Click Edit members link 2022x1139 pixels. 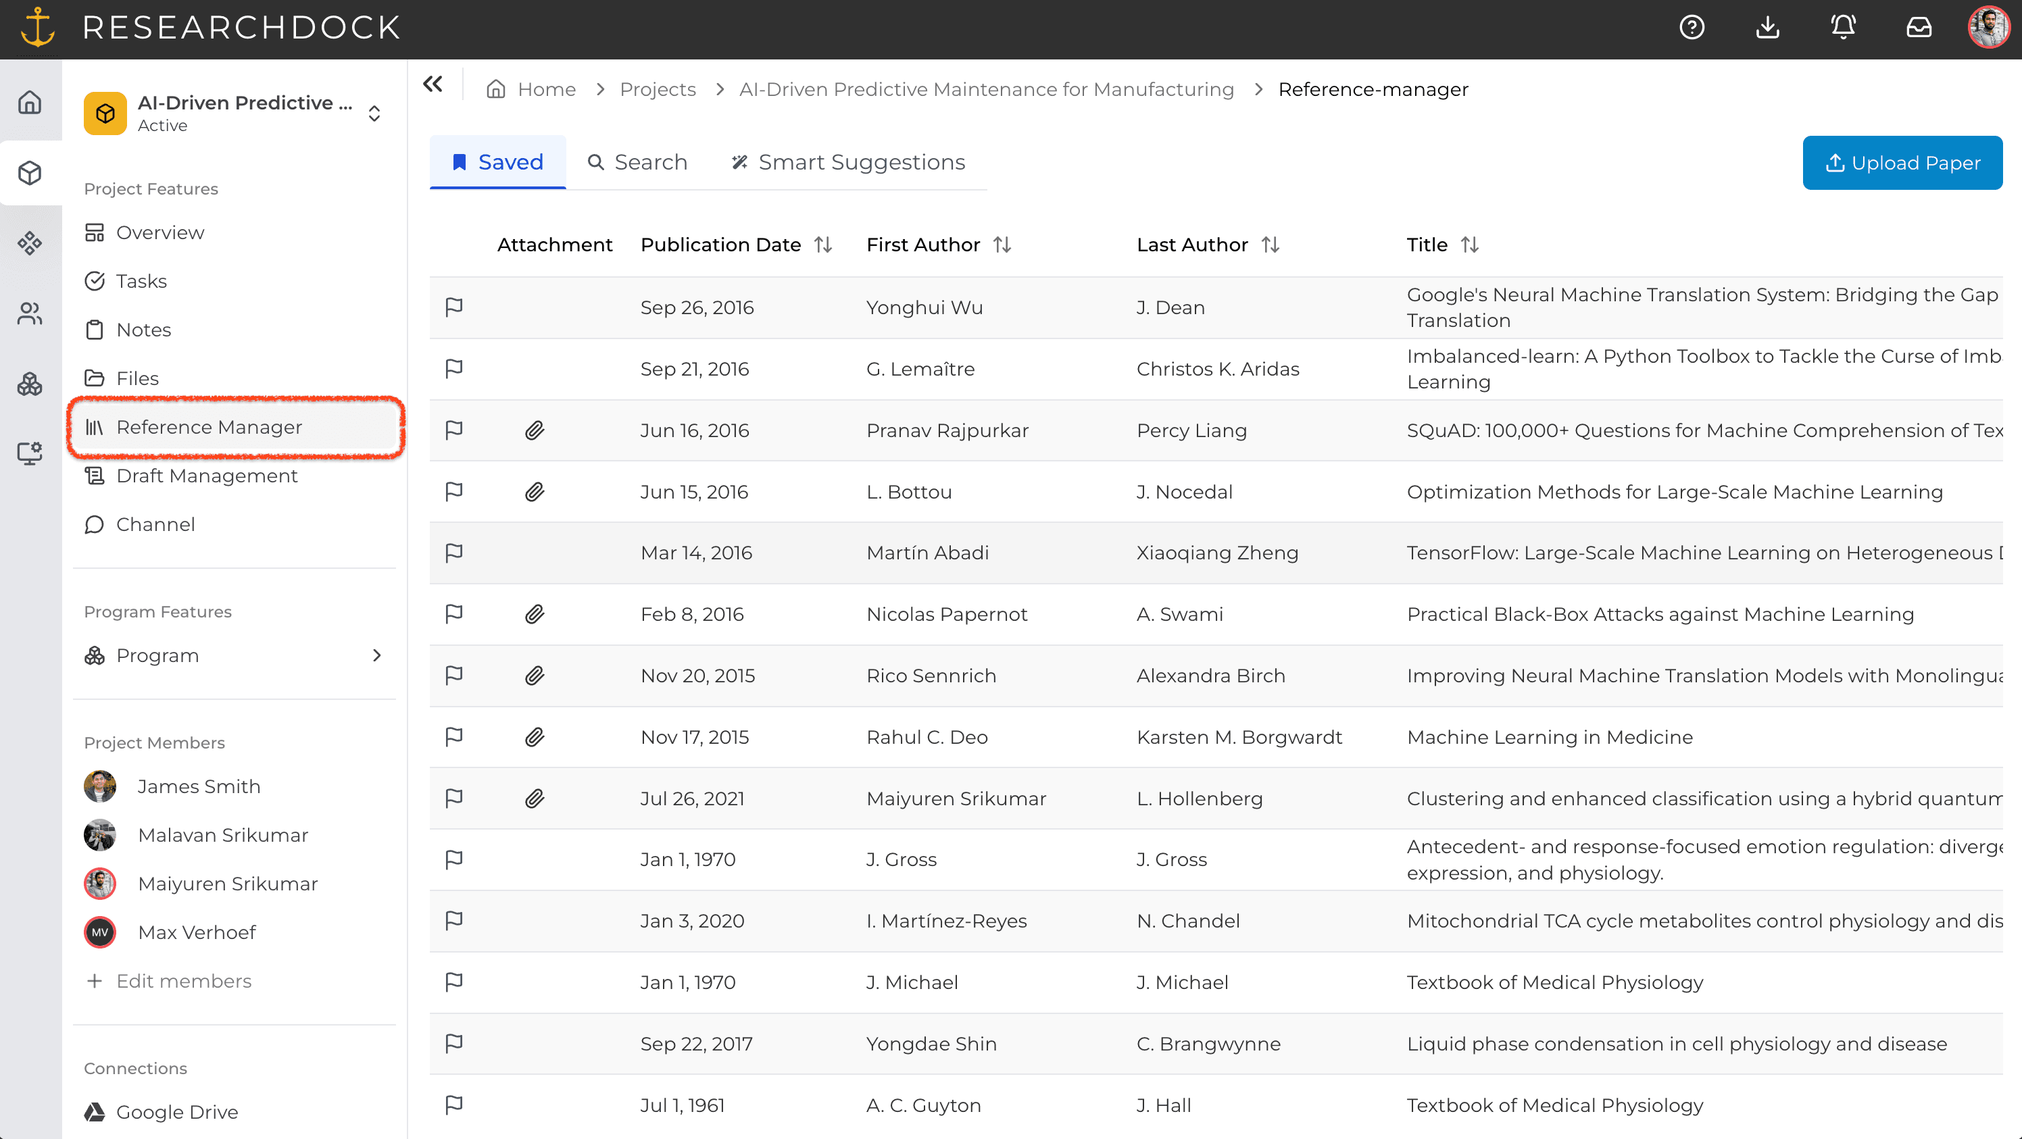183,980
